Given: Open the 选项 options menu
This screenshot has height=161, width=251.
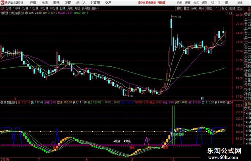Looking at the screenshot, I should point(204,3).
